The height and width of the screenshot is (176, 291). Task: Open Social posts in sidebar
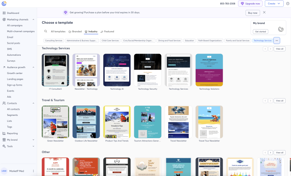(13, 43)
